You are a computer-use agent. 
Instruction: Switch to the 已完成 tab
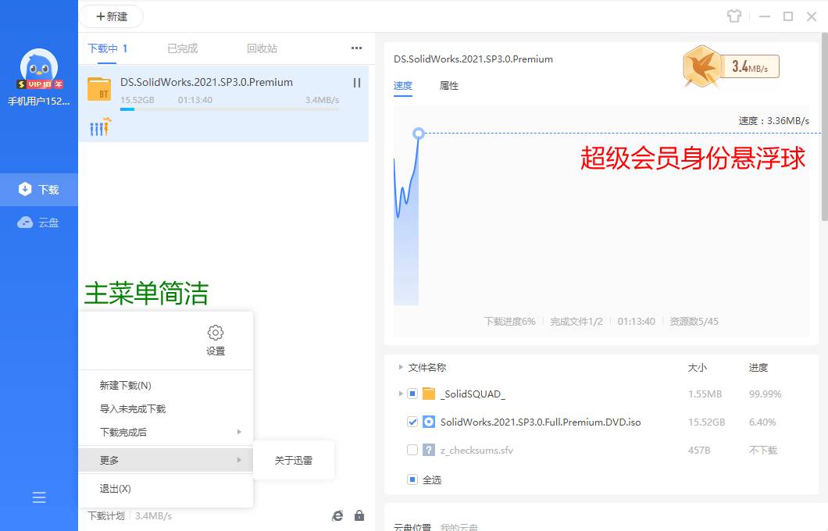click(x=180, y=48)
